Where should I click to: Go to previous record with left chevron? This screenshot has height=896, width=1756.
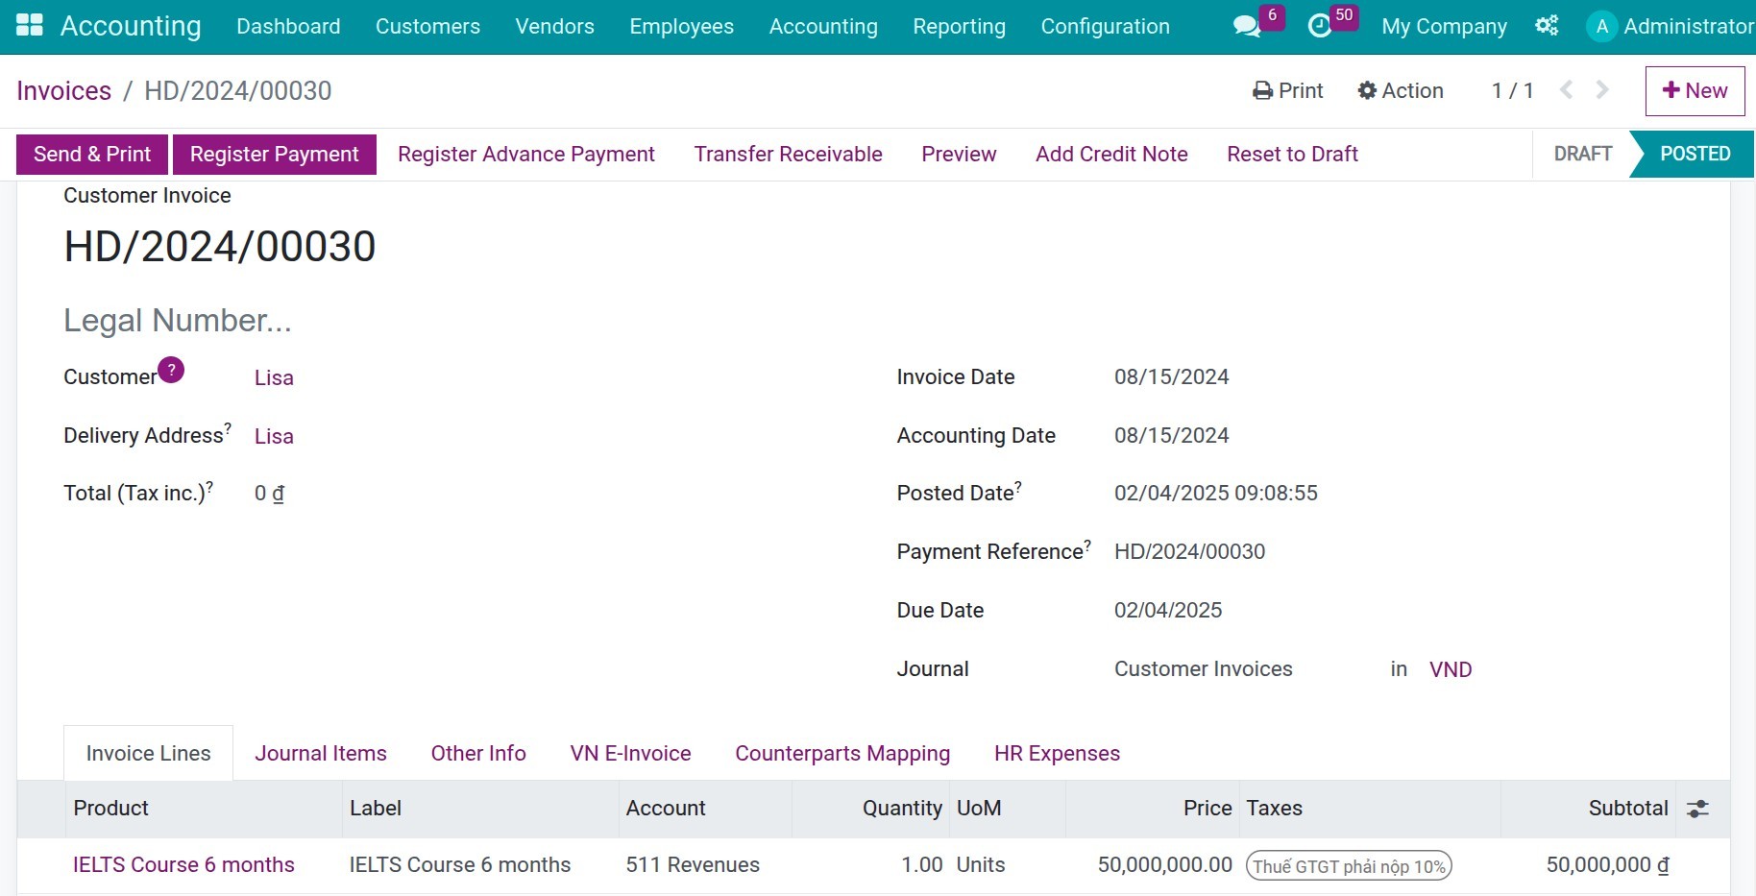pyautogui.click(x=1566, y=90)
